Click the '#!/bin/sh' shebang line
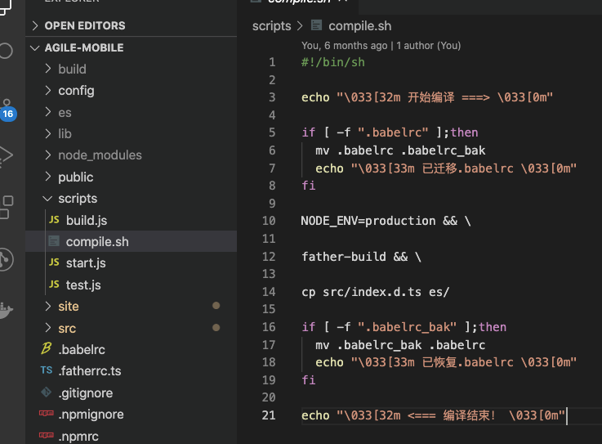Screen dimensions: 602x444 tap(333, 62)
